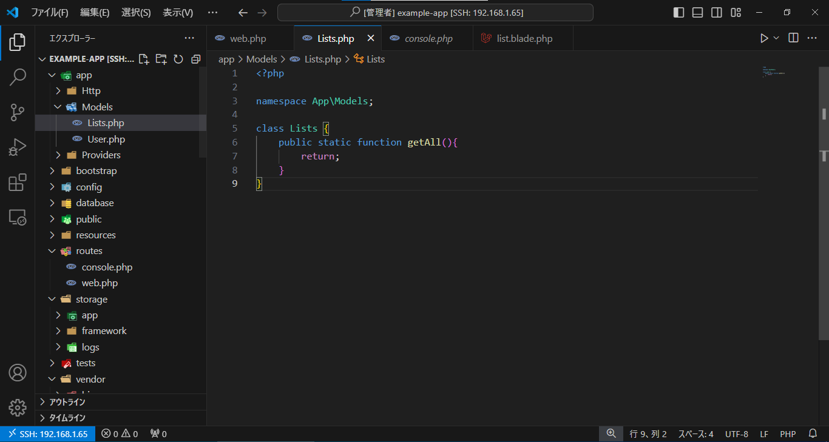The width and height of the screenshot is (829, 442).
Task: Open the overflow menu ellipsis in menu bar
Action: pyautogui.click(x=212, y=12)
